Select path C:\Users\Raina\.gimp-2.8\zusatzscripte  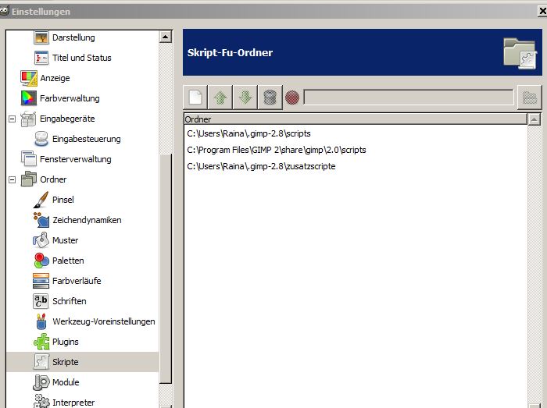[x=261, y=166]
